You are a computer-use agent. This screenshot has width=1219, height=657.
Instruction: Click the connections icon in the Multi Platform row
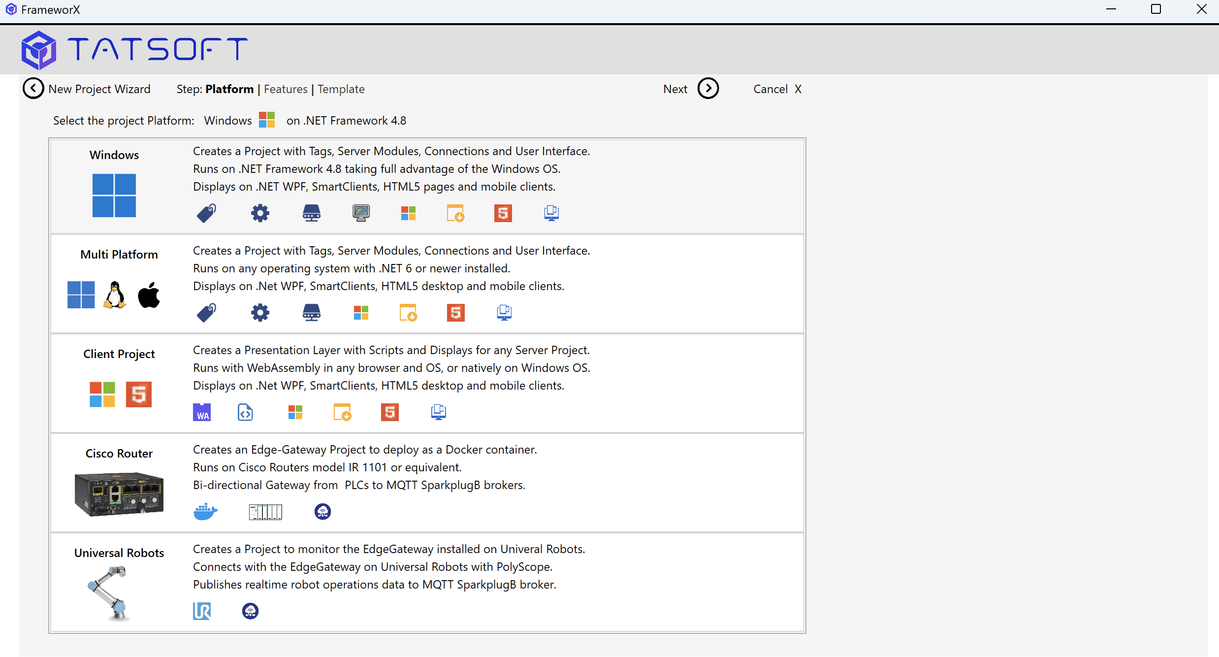point(312,313)
